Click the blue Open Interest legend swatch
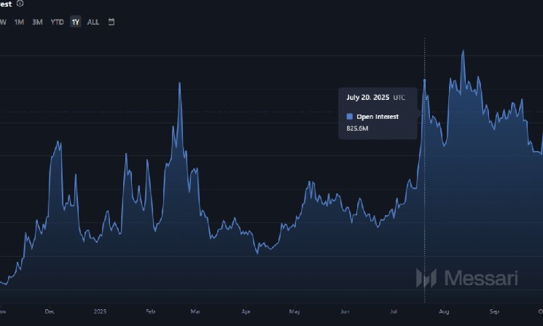Viewport: 543px width, 326px height. pos(350,117)
